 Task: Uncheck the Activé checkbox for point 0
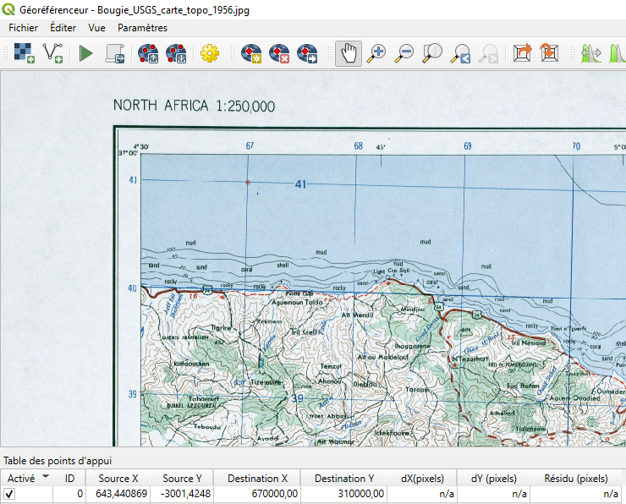(x=10, y=494)
